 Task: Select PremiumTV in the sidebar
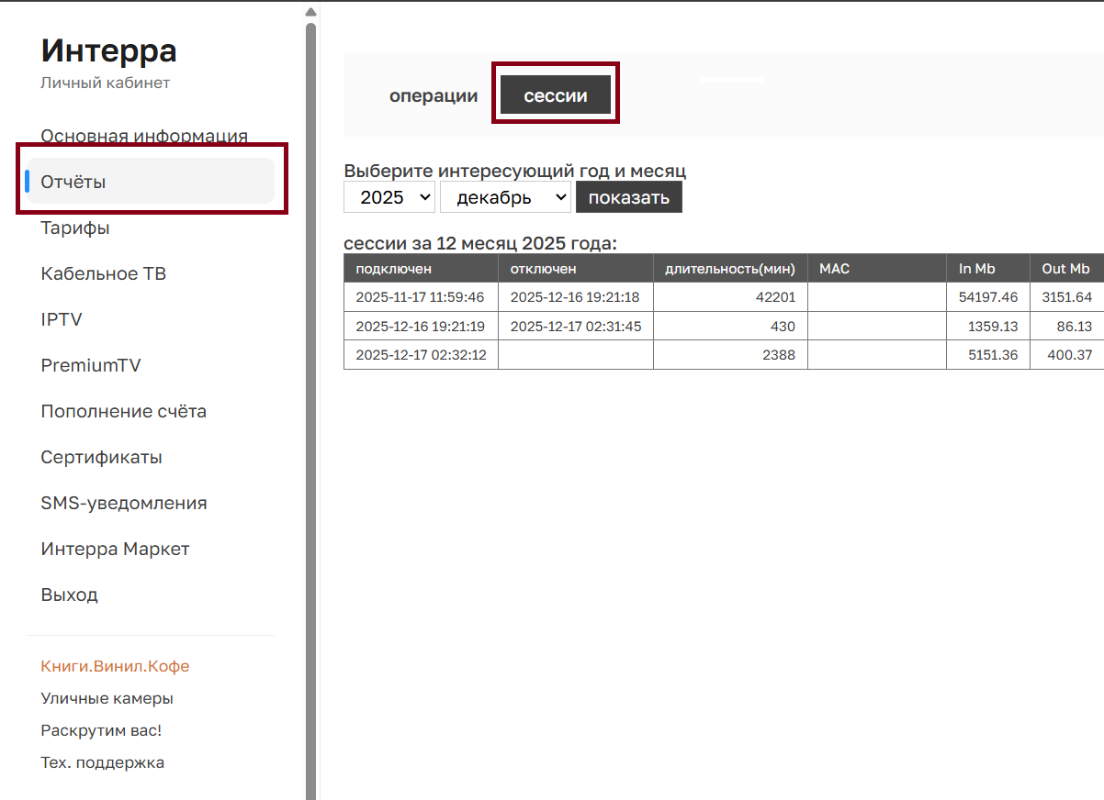(x=91, y=365)
